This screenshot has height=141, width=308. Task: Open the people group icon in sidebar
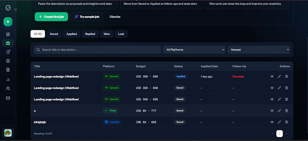coord(8,88)
